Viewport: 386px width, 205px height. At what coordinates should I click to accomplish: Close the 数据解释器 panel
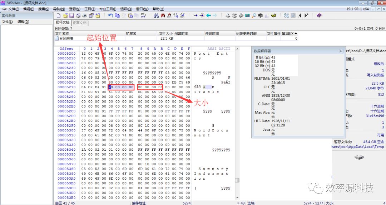[x=341, y=51]
